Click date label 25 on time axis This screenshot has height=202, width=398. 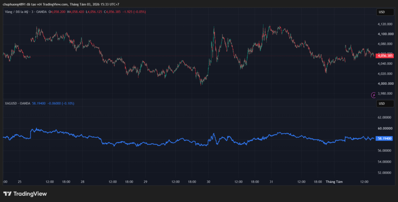[19, 182]
